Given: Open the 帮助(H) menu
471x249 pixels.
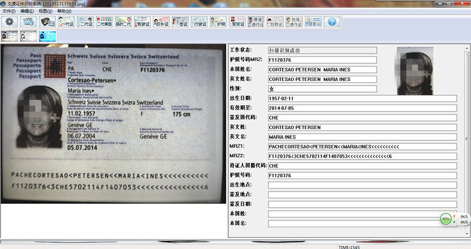Looking at the screenshot, I should click(64, 11).
